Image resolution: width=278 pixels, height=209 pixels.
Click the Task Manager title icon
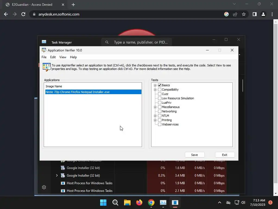[44, 42]
